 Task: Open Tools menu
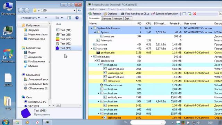(x=111, y=9)
